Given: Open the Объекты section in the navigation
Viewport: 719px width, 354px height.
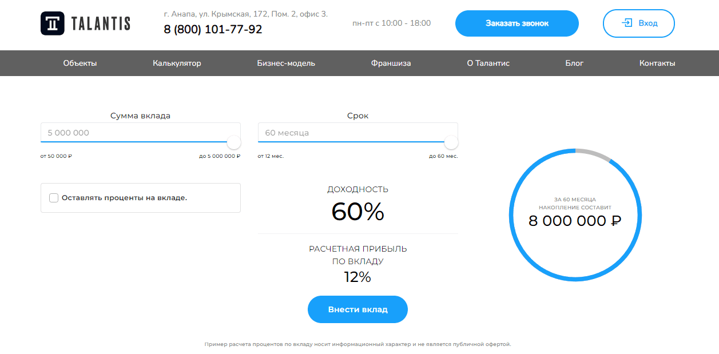Looking at the screenshot, I should click(81, 63).
